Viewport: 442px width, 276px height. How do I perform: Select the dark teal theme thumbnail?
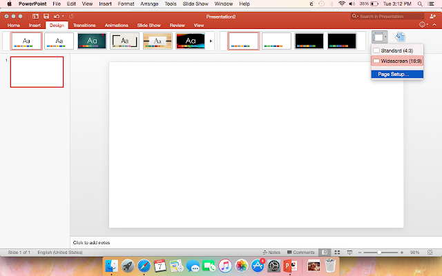92,41
